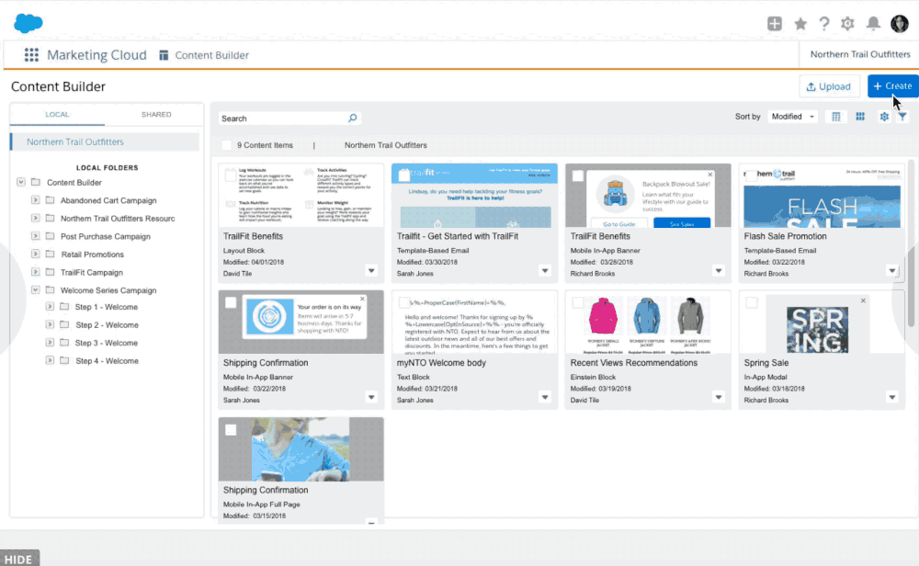
Task: Select the Post Purchase Campaign folder
Action: tap(106, 236)
